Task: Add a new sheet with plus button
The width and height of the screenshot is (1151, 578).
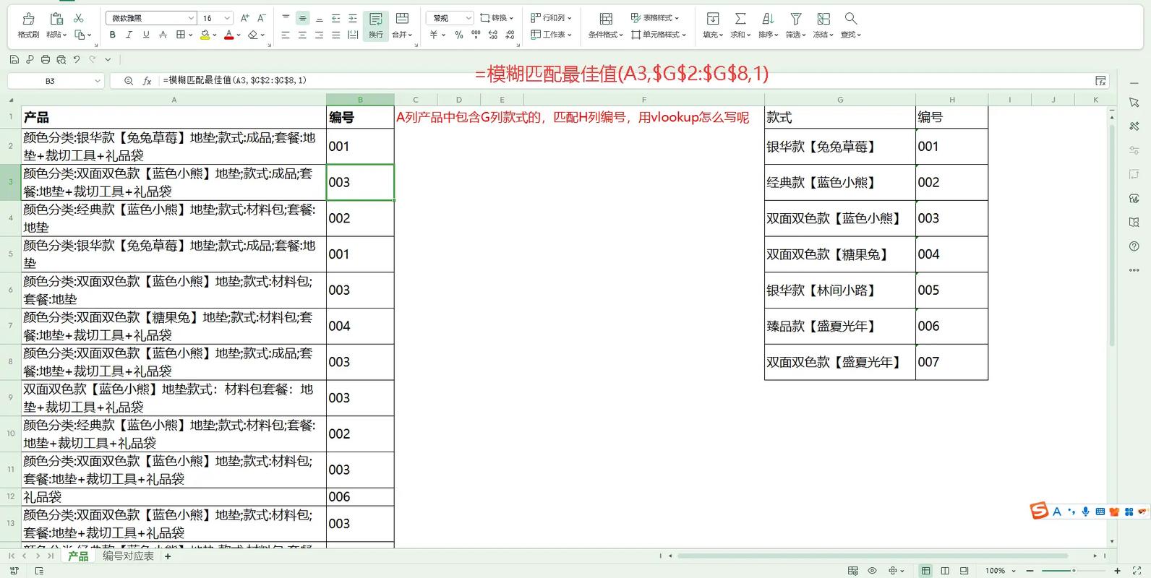Action: click(x=168, y=556)
